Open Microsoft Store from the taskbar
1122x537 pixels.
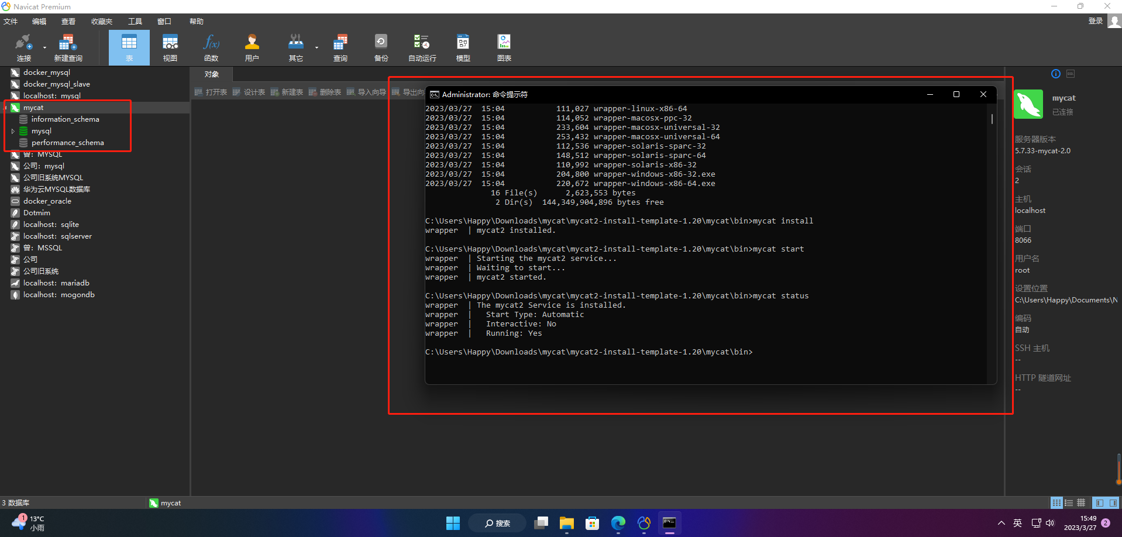coord(592,523)
